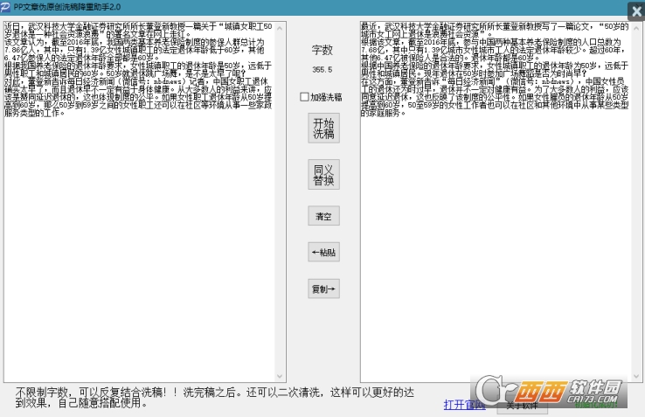Click the left text box scroll-up arrow

281,28
